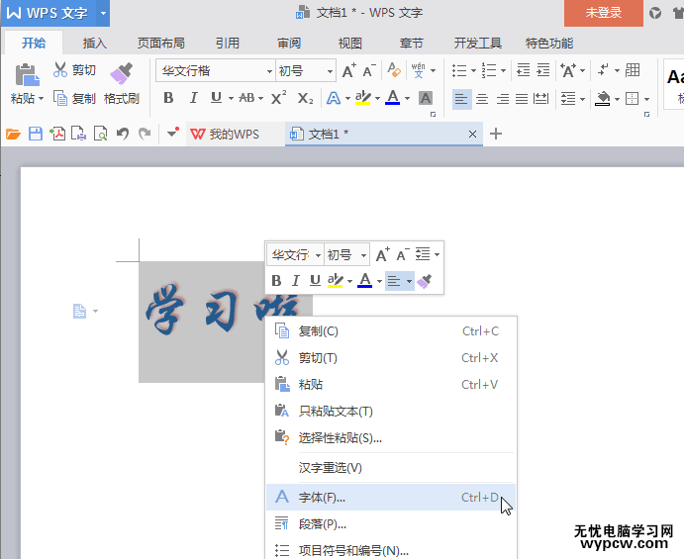Click the print icon in quick toolbar

[x=79, y=134]
